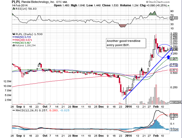The image size is (182, 138).
Task: Click the MA(50) 0.719 legend entry
Action: [22, 37]
